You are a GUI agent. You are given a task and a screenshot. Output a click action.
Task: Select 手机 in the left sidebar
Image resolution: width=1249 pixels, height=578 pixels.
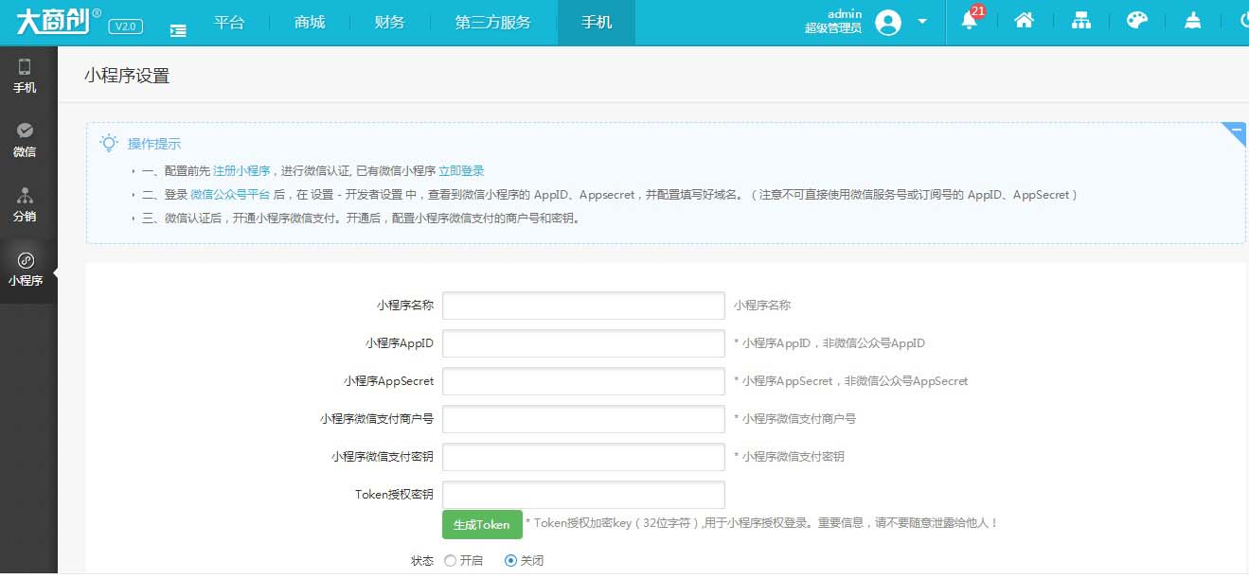click(x=26, y=76)
